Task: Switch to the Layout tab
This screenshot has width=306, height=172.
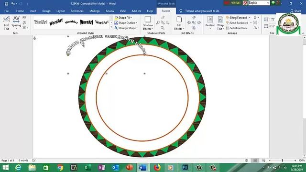Action: click(61, 11)
